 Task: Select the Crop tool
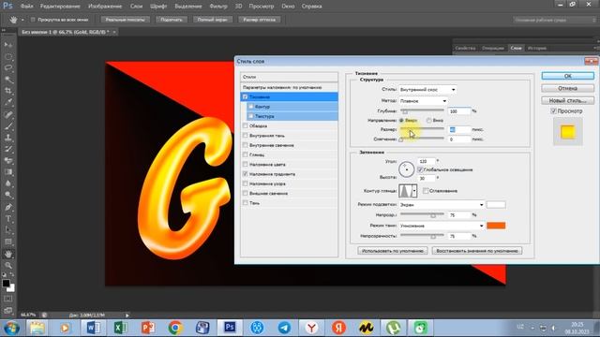click(x=8, y=91)
